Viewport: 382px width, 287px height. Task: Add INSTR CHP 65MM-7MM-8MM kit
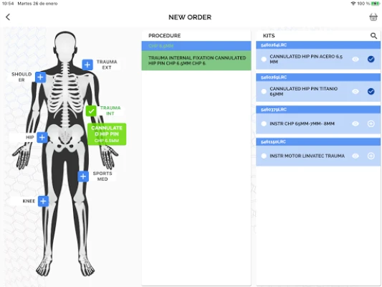click(371, 123)
